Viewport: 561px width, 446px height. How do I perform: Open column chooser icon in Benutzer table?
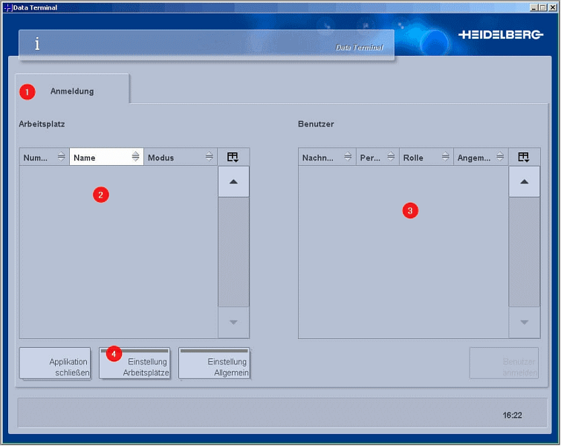coord(523,157)
